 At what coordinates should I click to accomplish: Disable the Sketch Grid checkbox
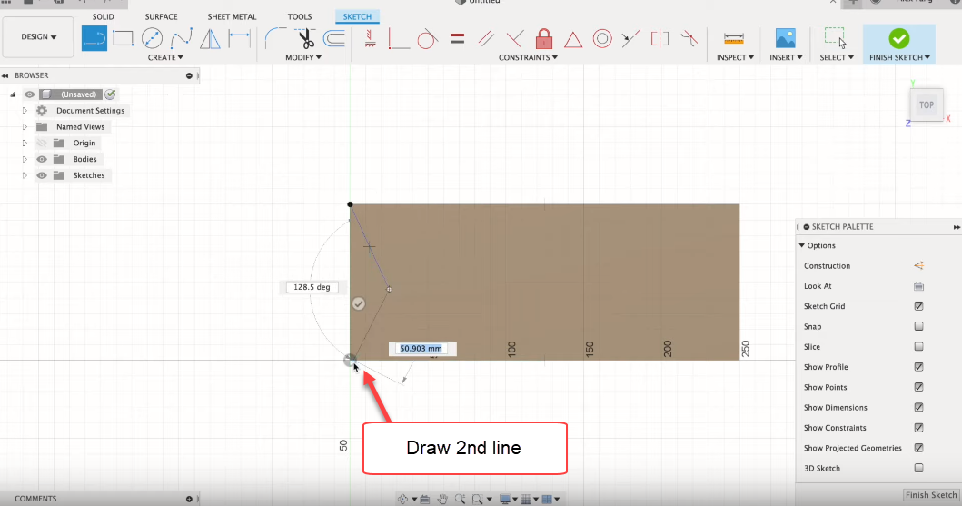918,306
